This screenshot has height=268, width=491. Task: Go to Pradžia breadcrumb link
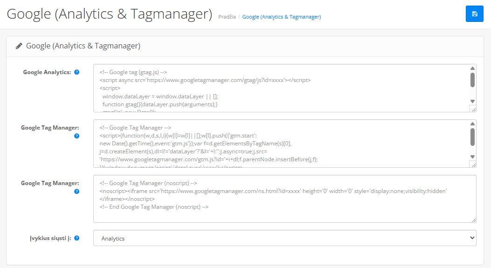pos(227,17)
